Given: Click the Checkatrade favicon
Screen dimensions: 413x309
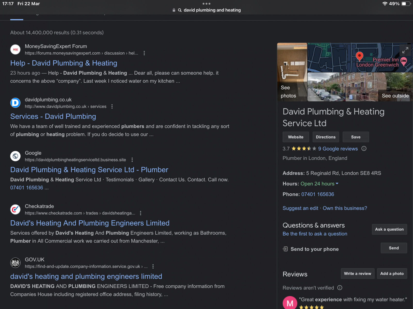Looking at the screenshot, I should click(x=15, y=209).
